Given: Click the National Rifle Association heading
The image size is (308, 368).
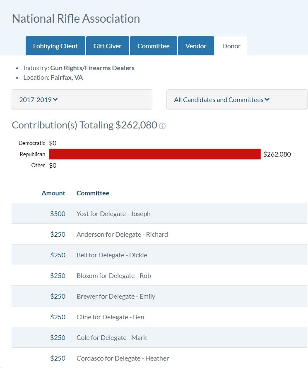Looking at the screenshot, I should tap(76, 19).
